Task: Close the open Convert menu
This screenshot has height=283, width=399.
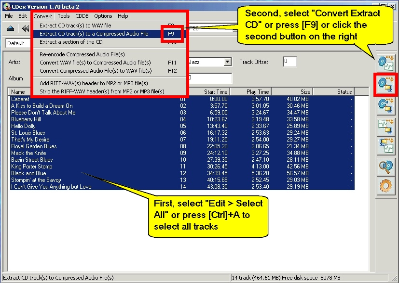Action: click(x=43, y=16)
